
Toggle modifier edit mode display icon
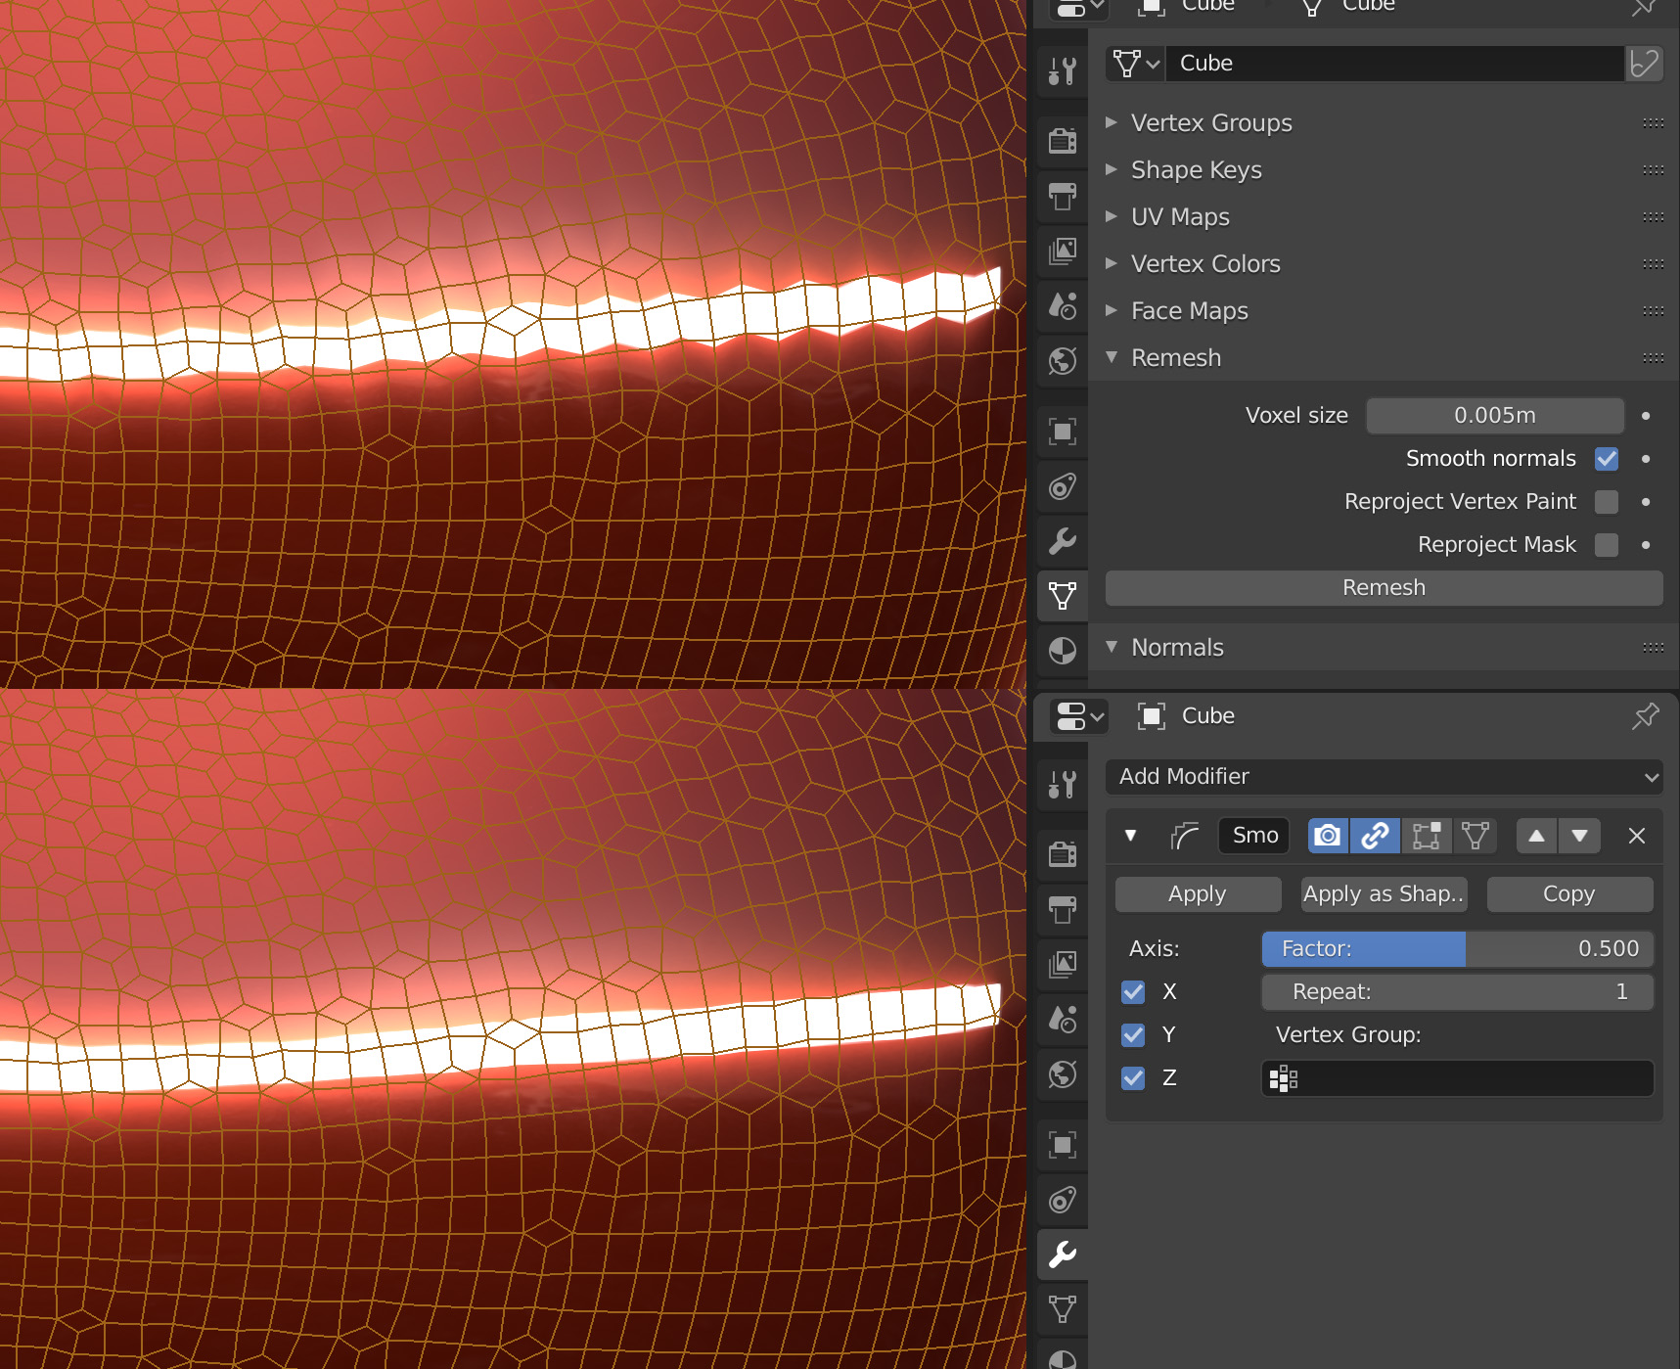pyautogui.click(x=1427, y=836)
